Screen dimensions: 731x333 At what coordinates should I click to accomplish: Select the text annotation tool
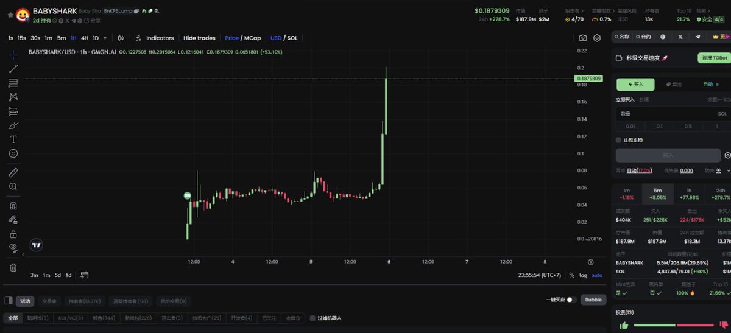click(13, 139)
